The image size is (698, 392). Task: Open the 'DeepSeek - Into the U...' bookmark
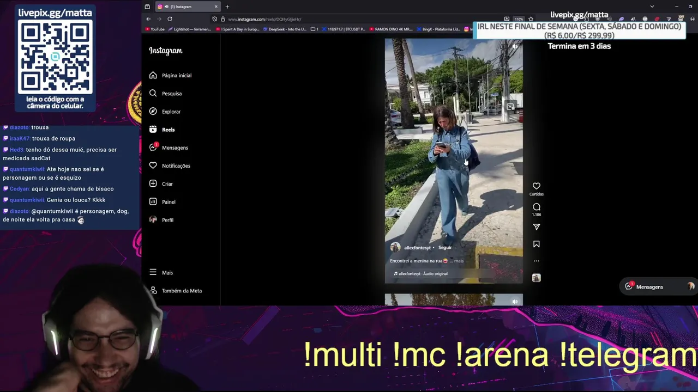(285, 29)
